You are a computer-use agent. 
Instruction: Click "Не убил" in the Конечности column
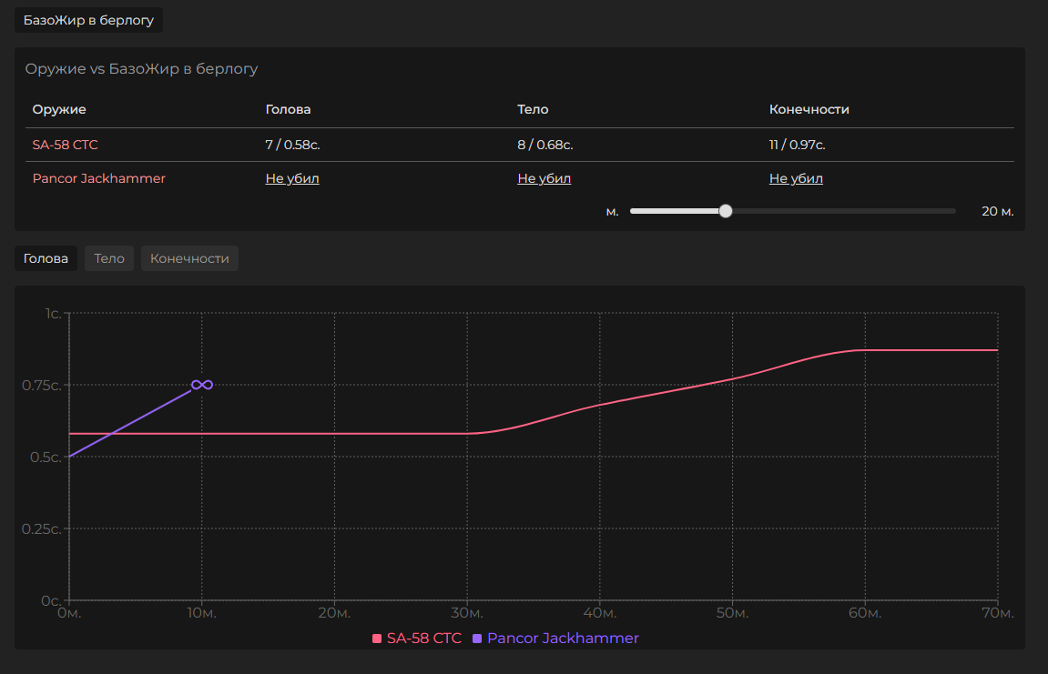coord(796,178)
